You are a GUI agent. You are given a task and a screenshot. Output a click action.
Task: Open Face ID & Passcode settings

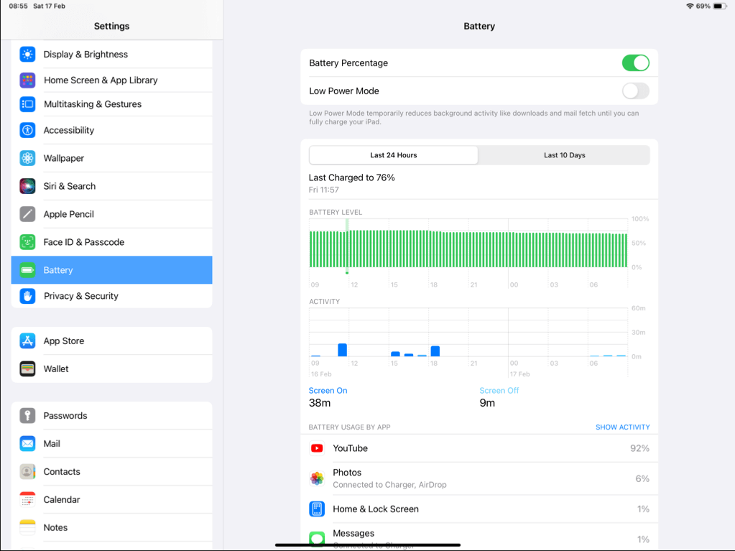tap(111, 242)
